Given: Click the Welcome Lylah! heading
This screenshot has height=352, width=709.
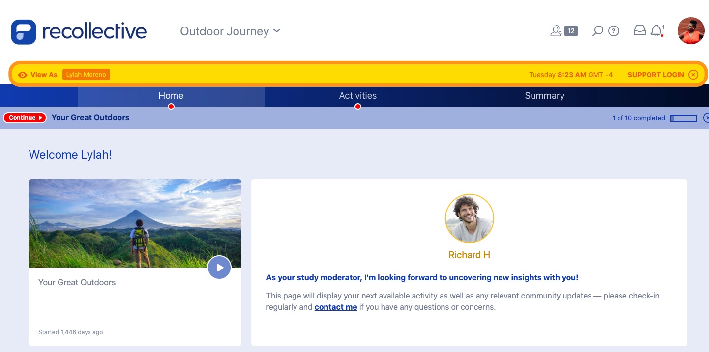Looking at the screenshot, I should click(70, 155).
